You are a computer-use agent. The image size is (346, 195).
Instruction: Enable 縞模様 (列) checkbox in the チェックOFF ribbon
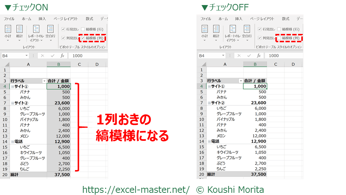point(279,38)
